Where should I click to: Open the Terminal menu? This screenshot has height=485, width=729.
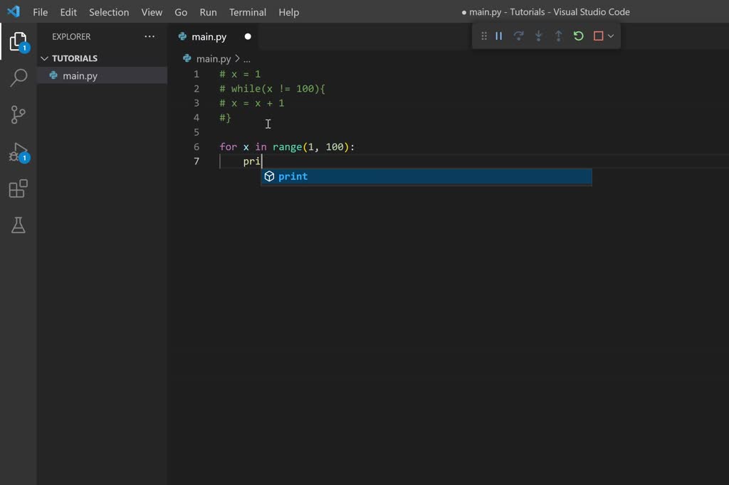247,12
